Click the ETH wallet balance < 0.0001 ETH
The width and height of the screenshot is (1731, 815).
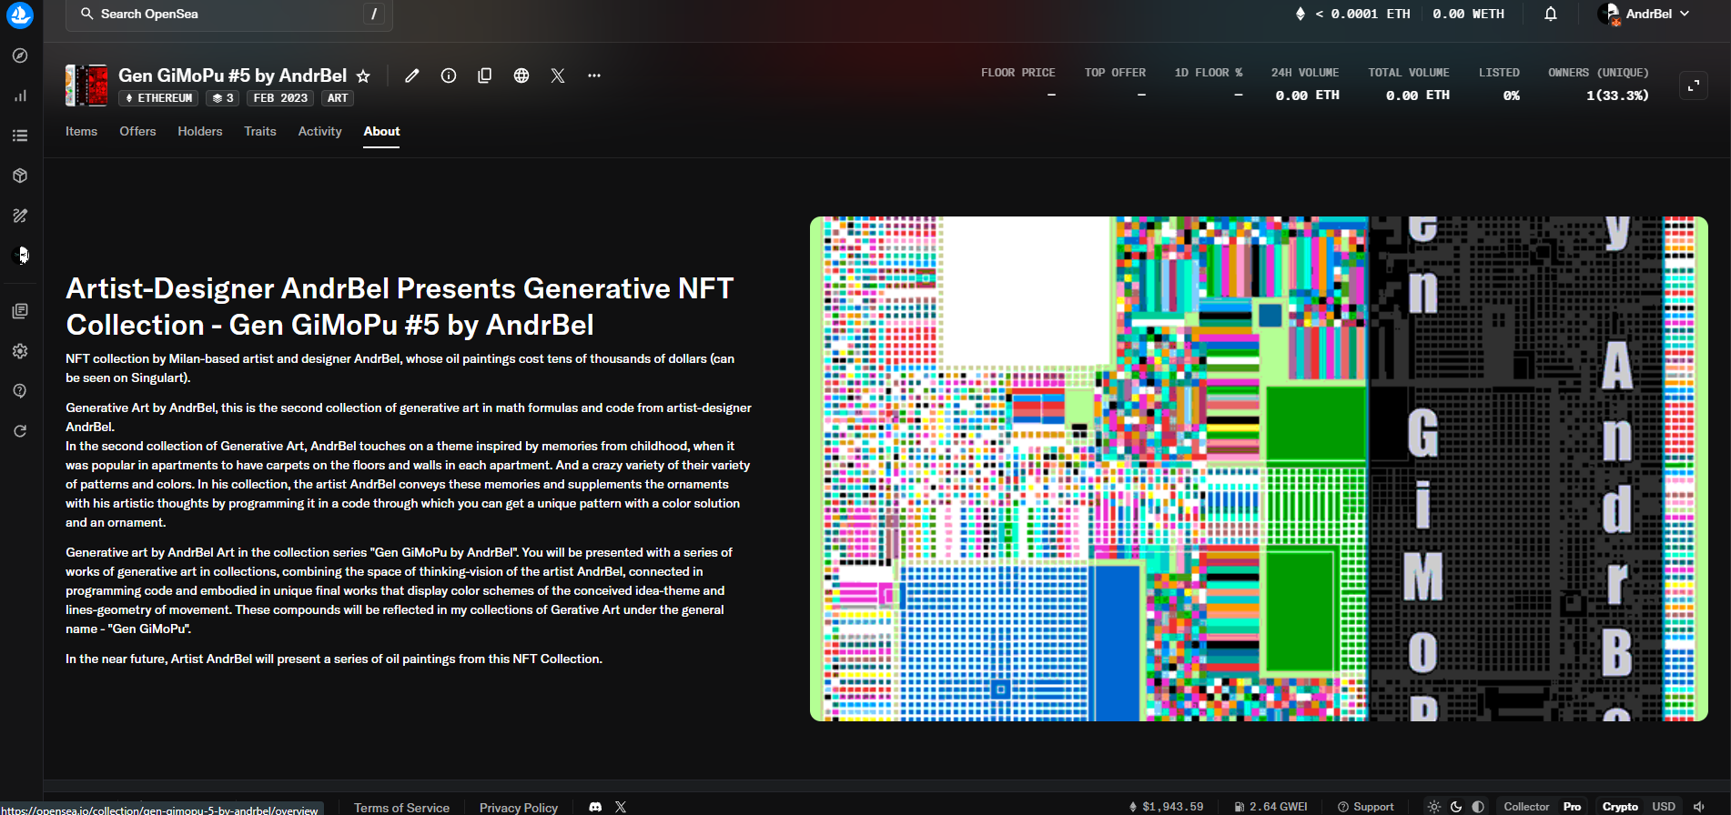click(x=1352, y=14)
